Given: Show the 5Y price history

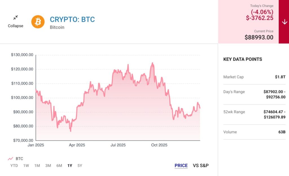Looking at the screenshot, I should click(x=80, y=166).
